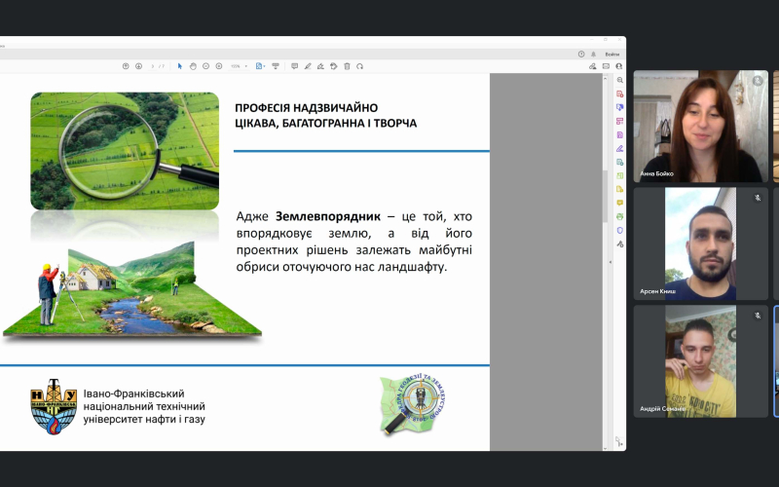Open the search tools magnifier in right pane
779x487 pixels.
(x=619, y=80)
